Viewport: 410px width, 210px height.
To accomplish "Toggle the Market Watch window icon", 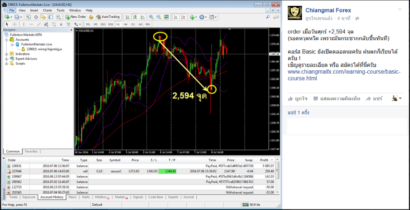I will point(28,17).
